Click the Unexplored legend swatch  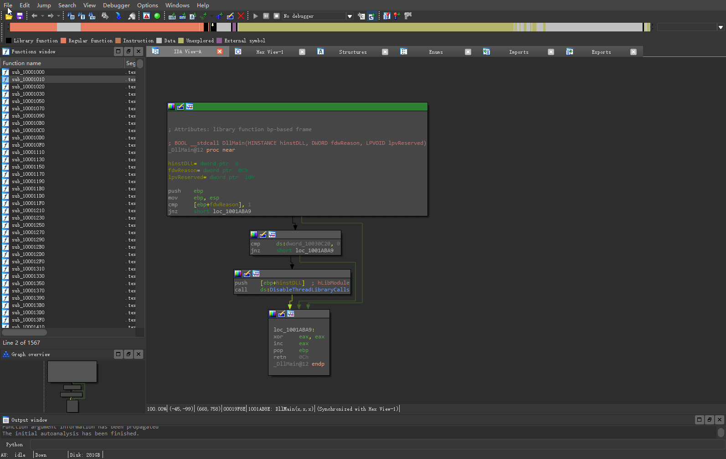tap(181, 41)
